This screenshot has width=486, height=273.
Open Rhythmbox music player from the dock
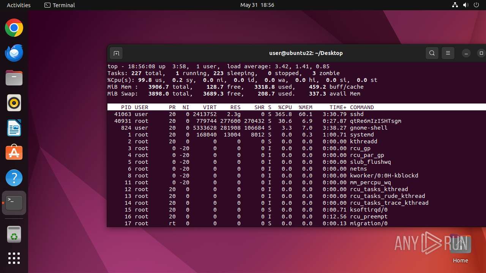(x=14, y=103)
